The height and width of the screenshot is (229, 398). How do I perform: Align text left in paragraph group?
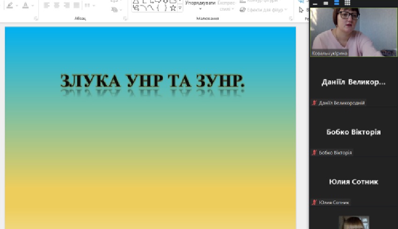tap(46, 5)
